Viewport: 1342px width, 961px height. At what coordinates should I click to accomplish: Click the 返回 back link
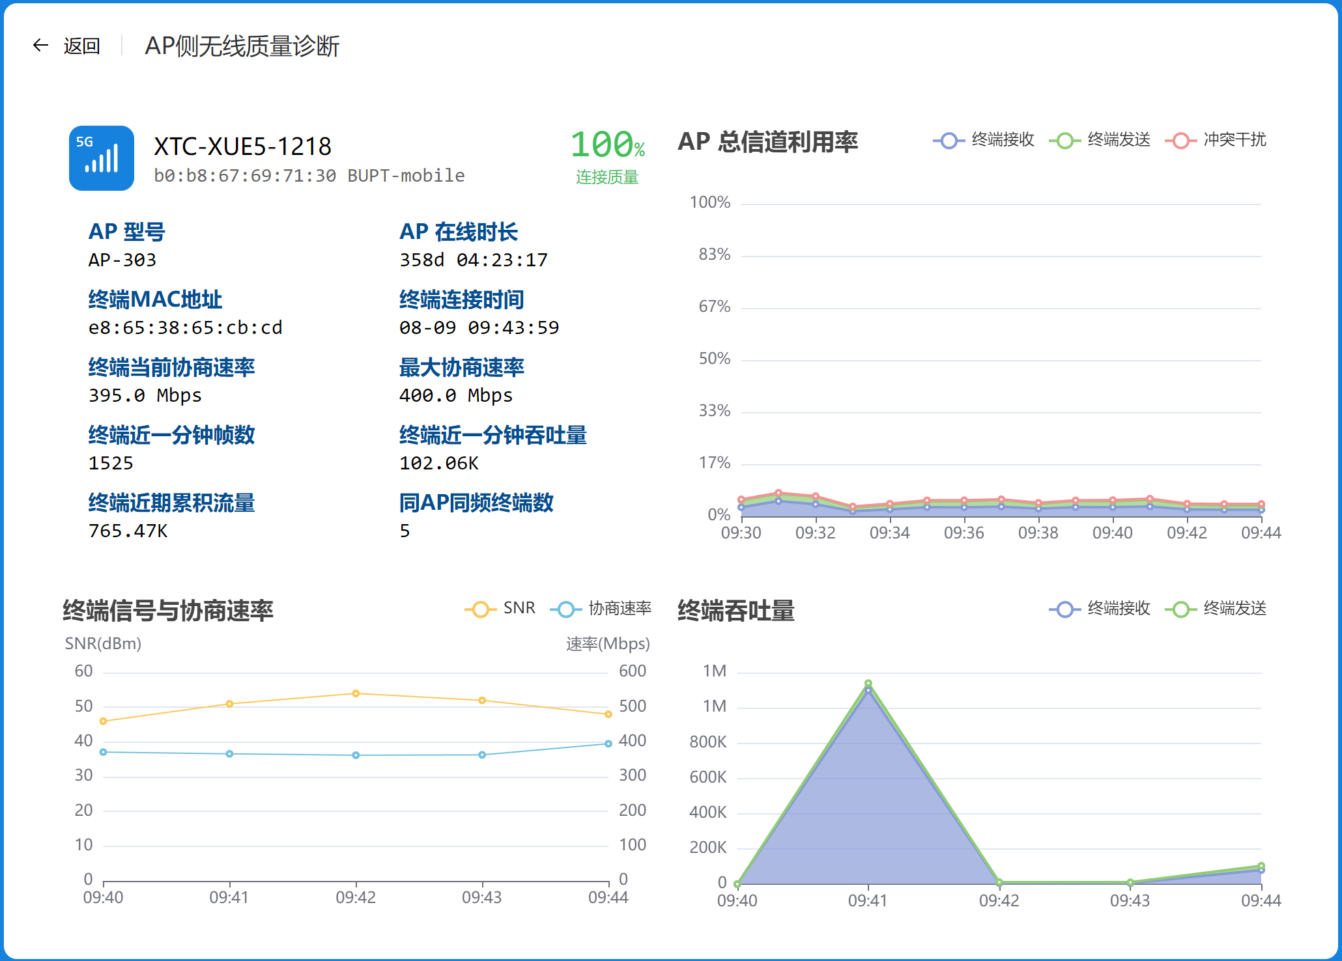click(x=82, y=46)
